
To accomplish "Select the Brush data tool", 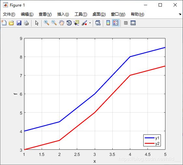I will point(84,23).
